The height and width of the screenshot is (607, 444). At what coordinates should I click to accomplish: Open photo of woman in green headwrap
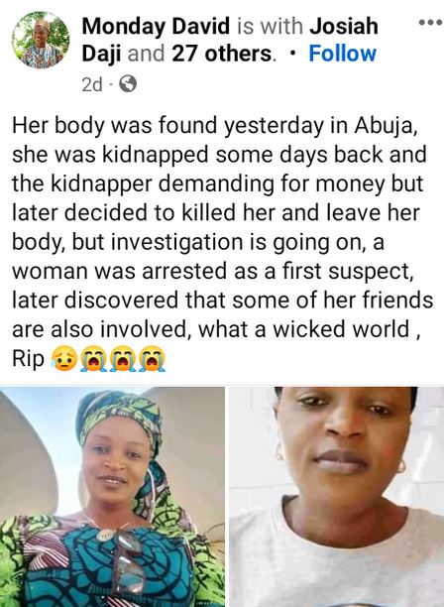(x=112, y=497)
